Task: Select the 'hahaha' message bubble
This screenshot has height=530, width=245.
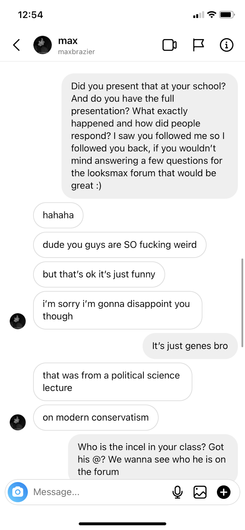Action: [x=58, y=215]
